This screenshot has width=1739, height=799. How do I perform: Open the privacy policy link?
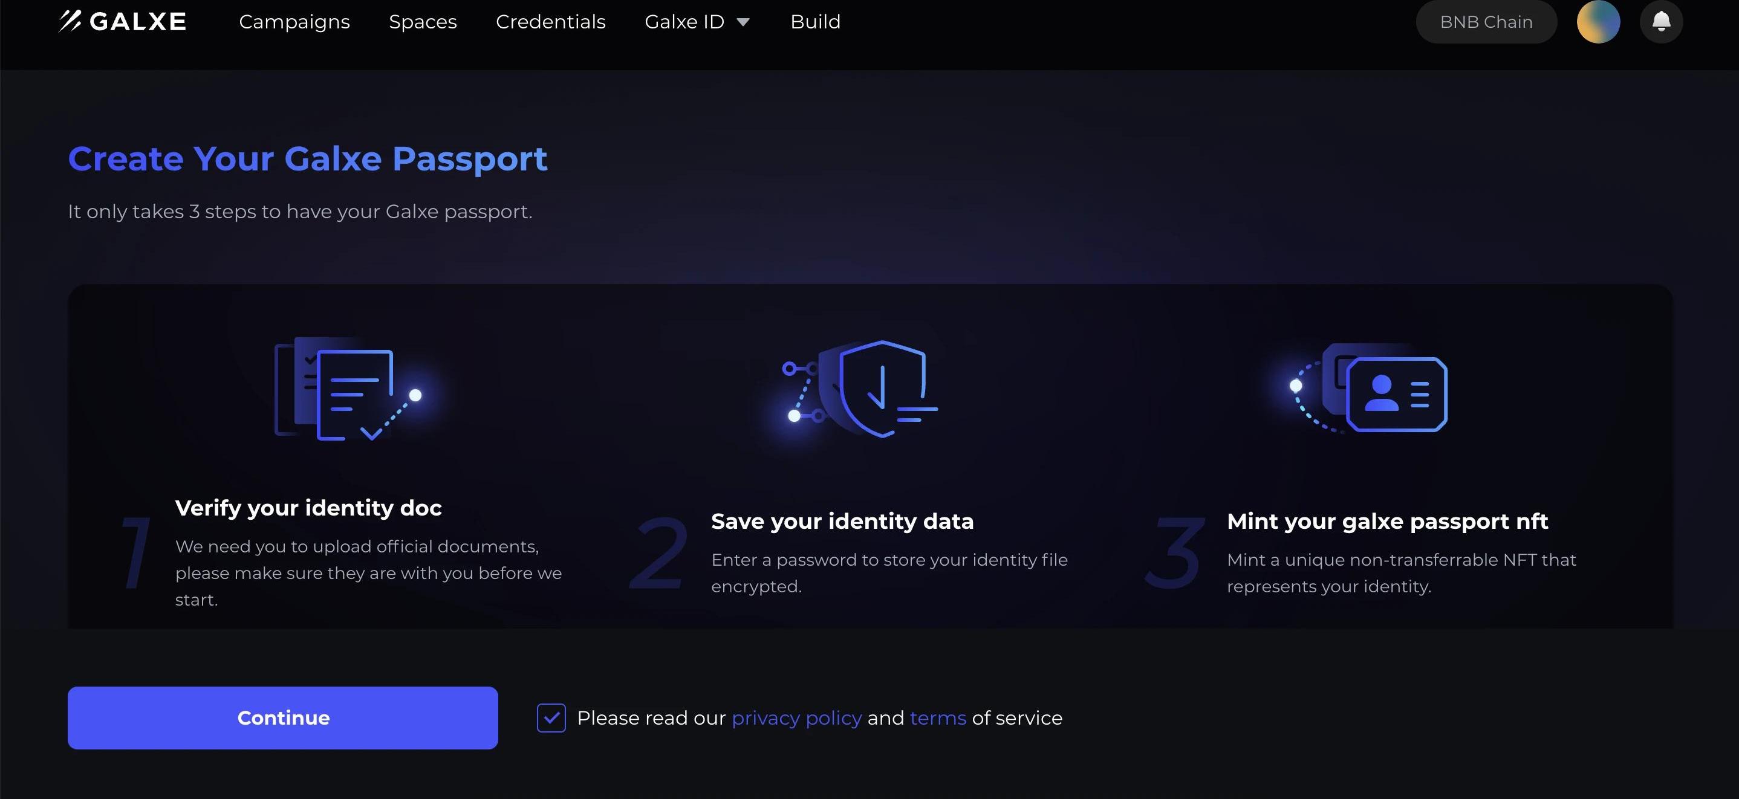796,717
